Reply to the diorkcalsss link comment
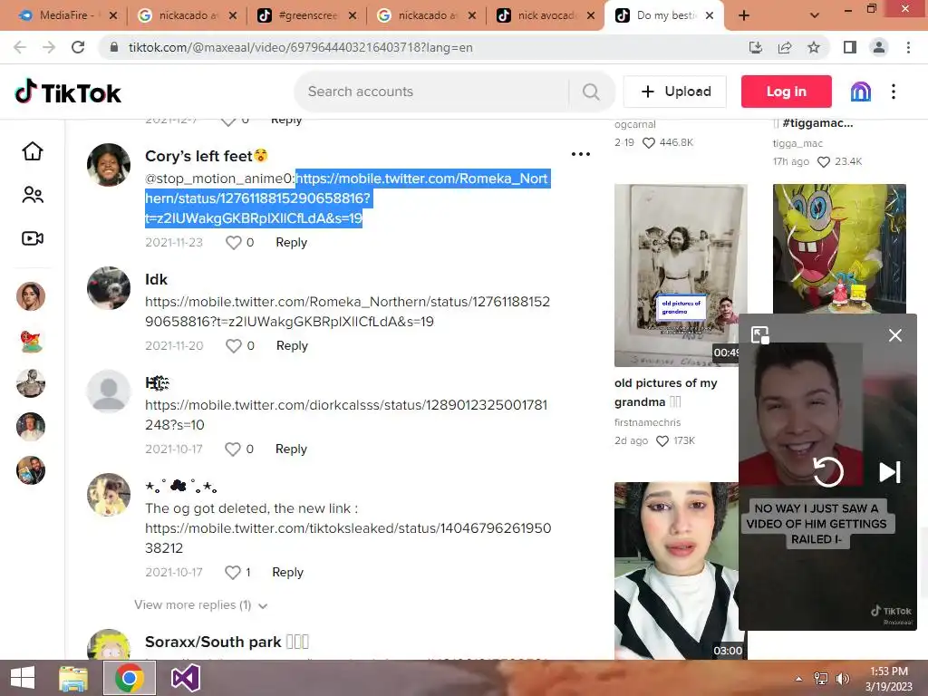The height and width of the screenshot is (696, 928). click(291, 449)
